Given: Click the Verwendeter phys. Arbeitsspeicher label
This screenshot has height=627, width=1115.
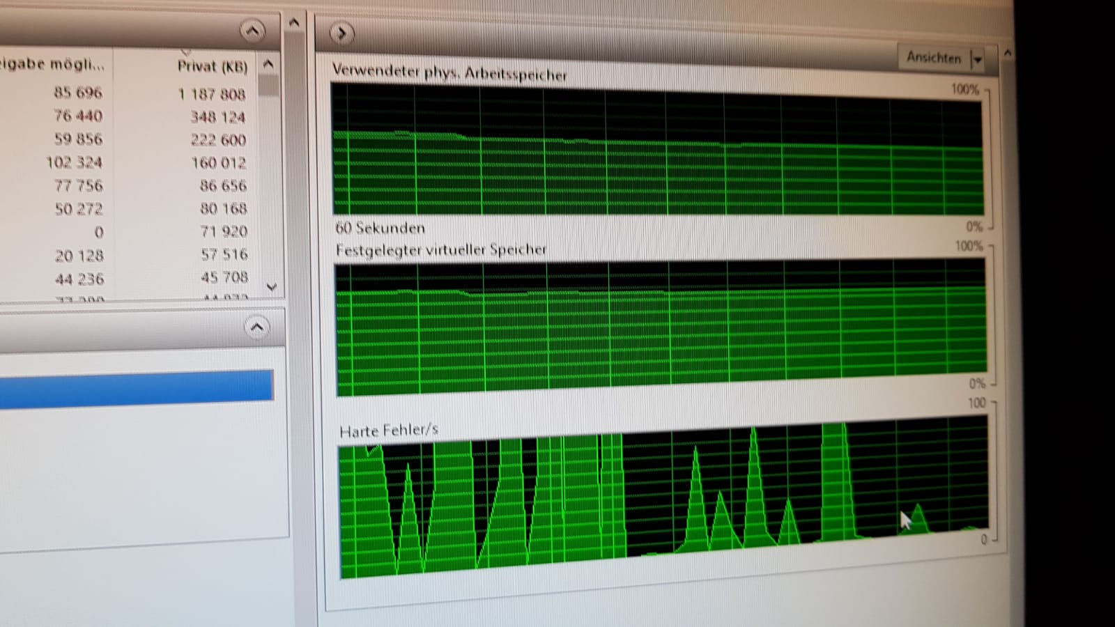Looking at the screenshot, I should (x=449, y=72).
